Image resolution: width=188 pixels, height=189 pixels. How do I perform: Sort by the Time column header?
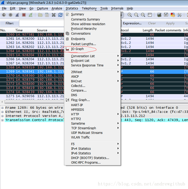(26, 30)
